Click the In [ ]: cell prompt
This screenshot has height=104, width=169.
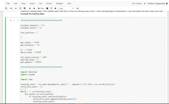click(14, 20)
